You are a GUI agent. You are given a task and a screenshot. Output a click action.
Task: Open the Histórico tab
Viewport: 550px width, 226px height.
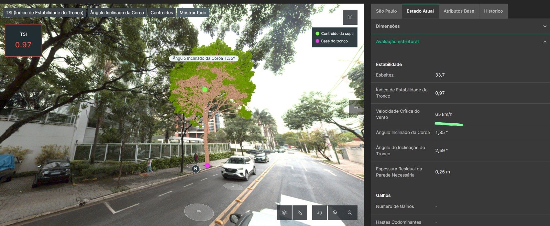click(493, 11)
